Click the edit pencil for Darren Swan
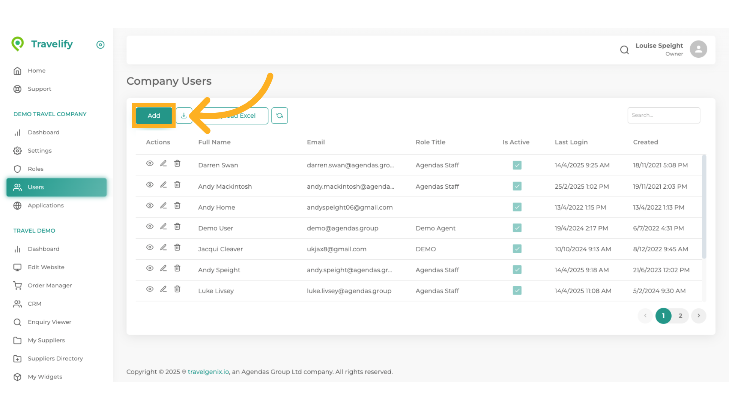The image size is (729, 410). 163,164
